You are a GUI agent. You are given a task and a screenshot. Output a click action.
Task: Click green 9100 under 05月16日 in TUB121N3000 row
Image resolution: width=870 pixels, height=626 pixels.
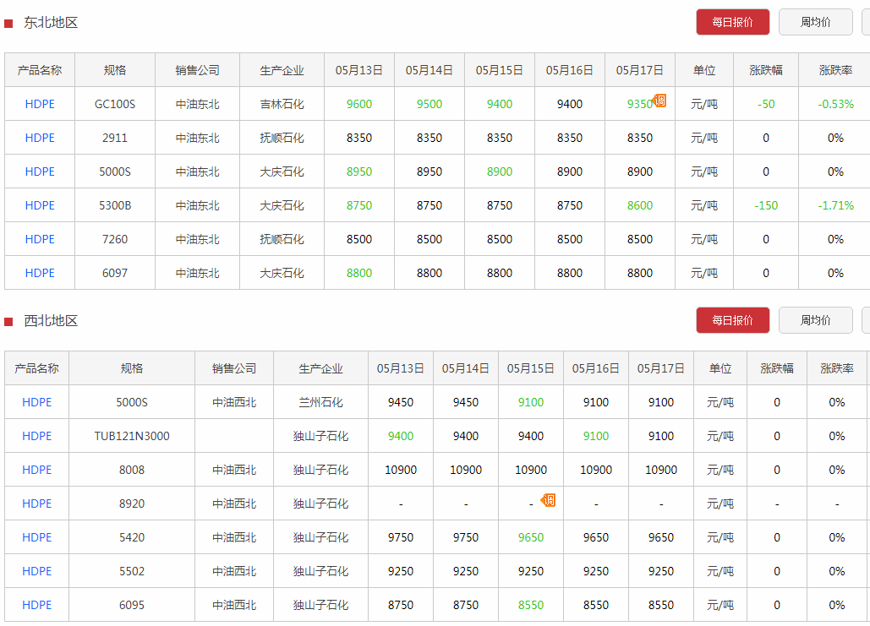(596, 437)
